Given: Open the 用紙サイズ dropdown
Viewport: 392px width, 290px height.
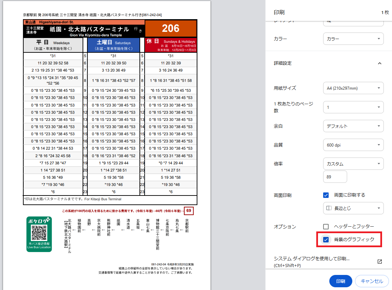Looking at the screenshot, I should click(x=353, y=88).
